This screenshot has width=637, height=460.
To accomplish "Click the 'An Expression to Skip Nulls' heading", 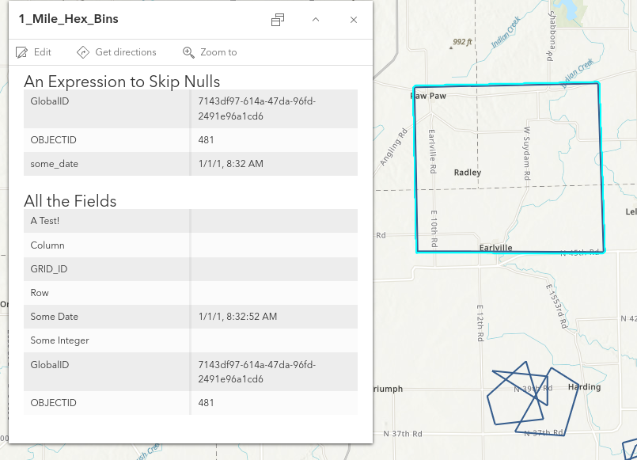I will pos(122,82).
